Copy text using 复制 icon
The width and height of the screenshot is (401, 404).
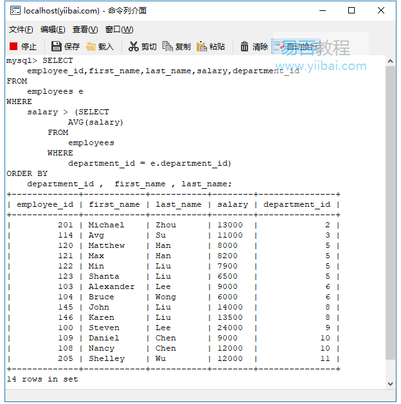[x=176, y=46]
